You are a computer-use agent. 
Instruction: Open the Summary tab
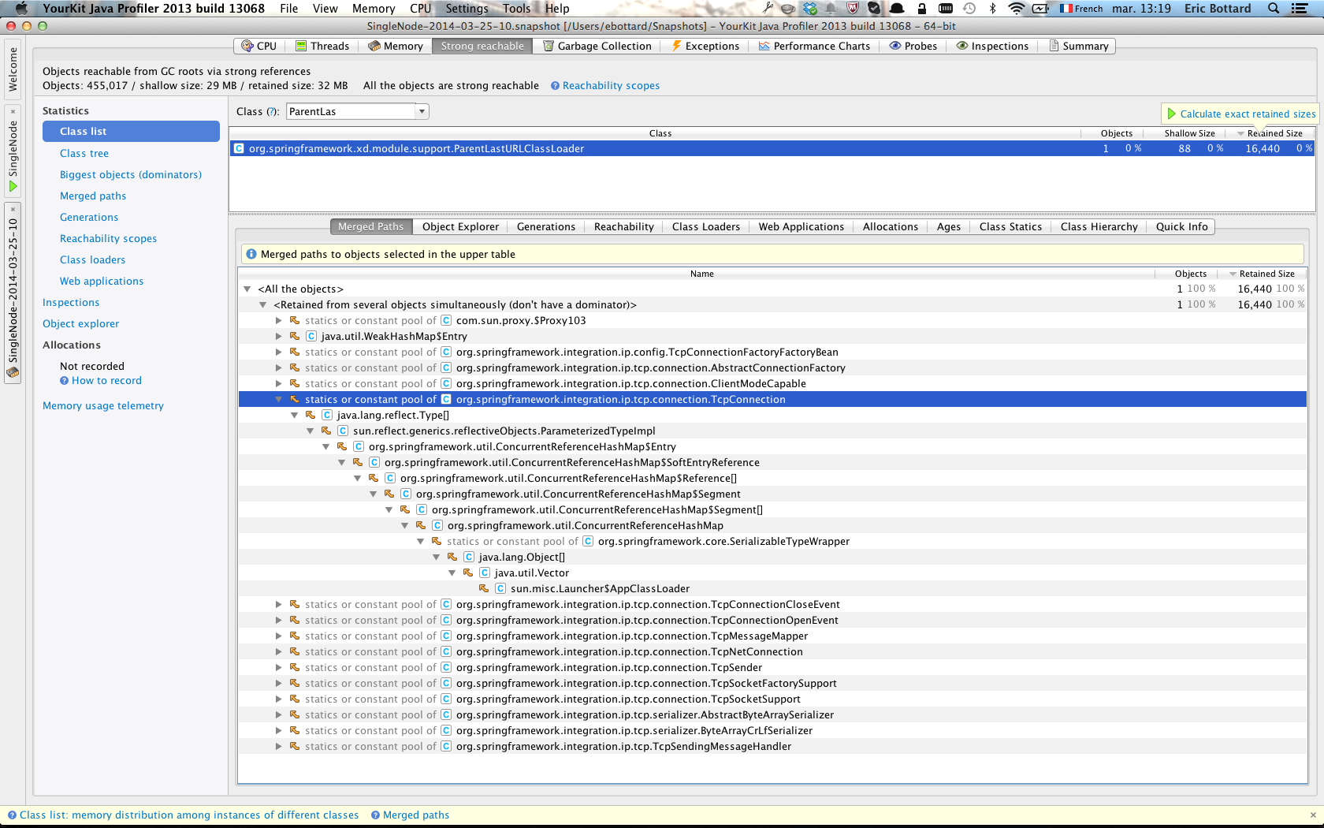1078,46
